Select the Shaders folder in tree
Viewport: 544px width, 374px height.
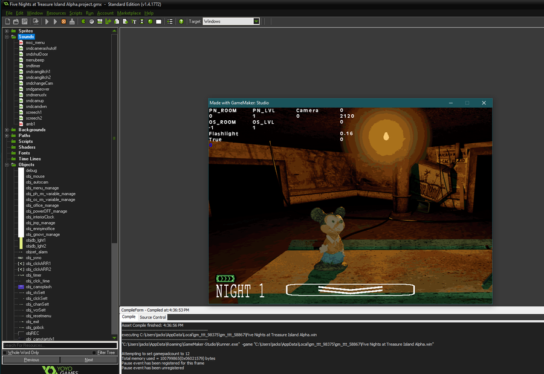[27, 147]
